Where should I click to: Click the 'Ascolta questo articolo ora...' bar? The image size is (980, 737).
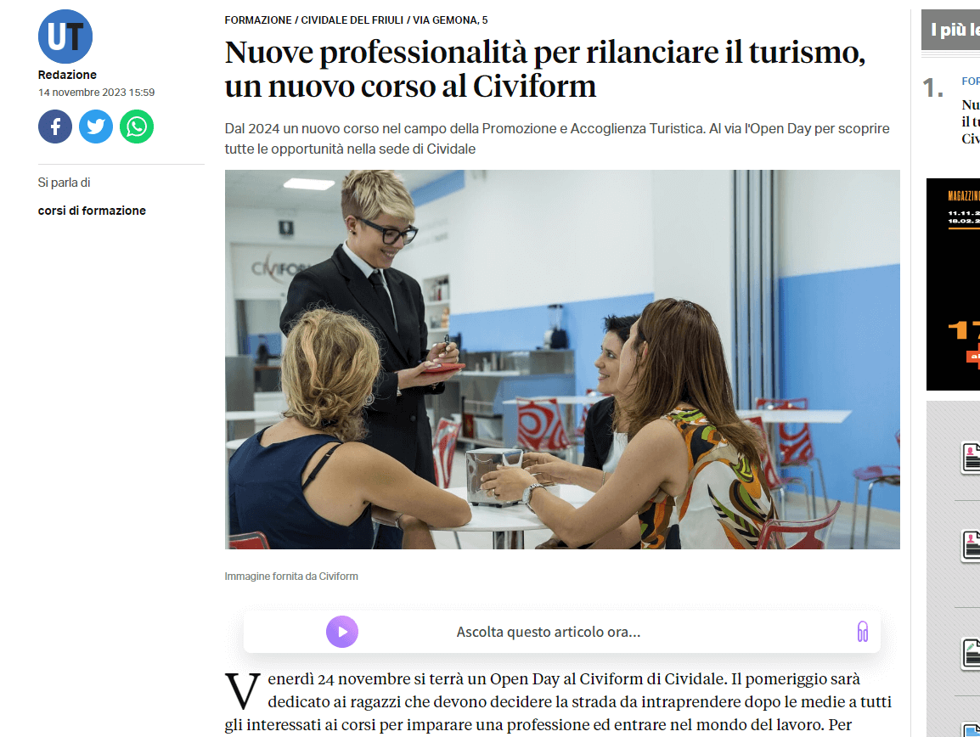[x=562, y=632]
